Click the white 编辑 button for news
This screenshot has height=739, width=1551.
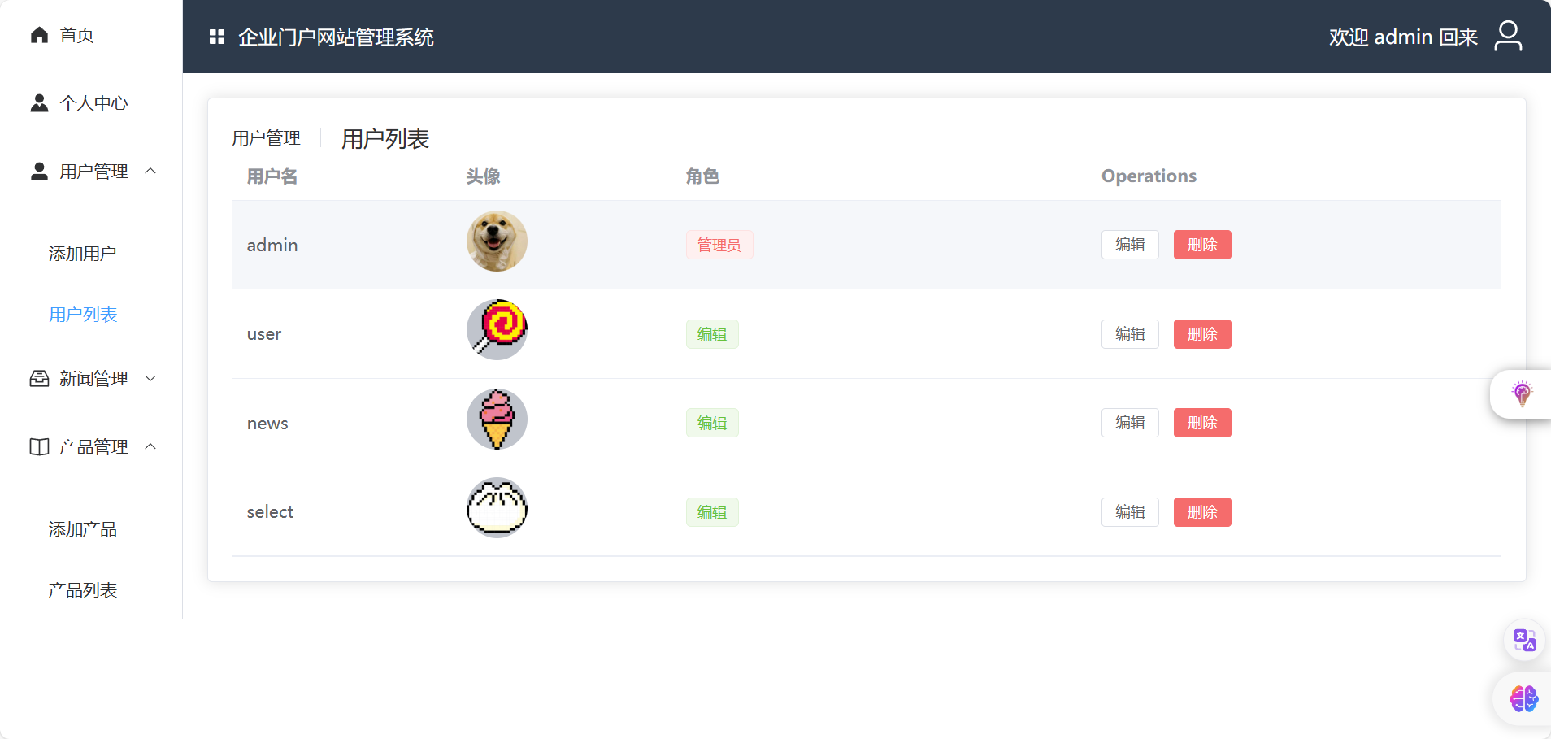(1130, 423)
